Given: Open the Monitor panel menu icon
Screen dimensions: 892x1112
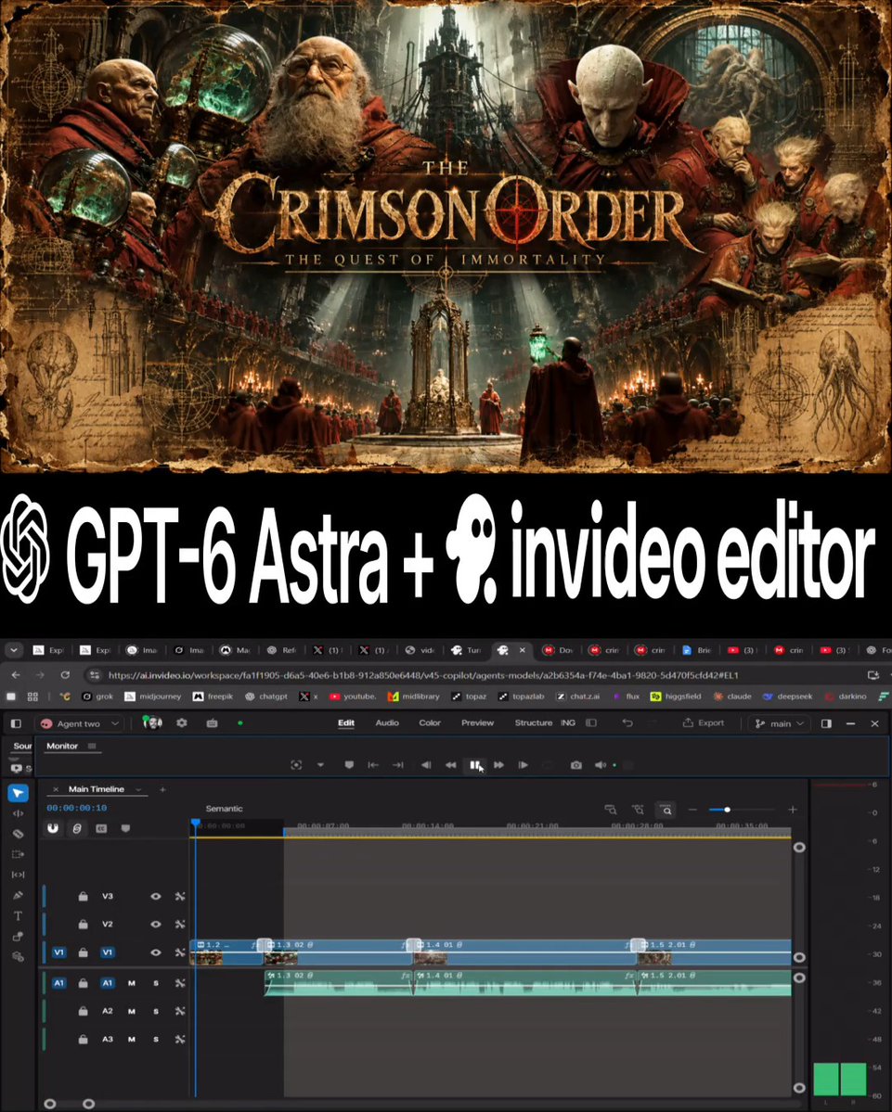Looking at the screenshot, I should (x=92, y=746).
